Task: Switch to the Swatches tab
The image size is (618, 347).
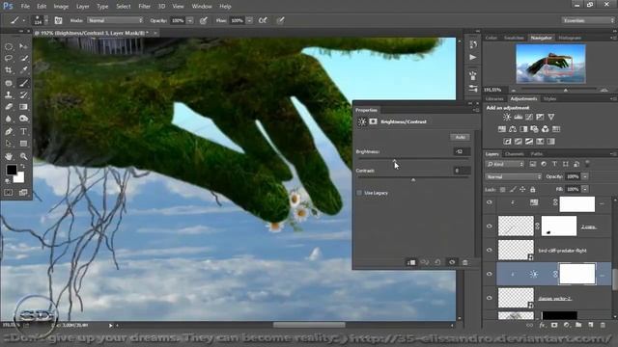Action: pyautogui.click(x=514, y=38)
